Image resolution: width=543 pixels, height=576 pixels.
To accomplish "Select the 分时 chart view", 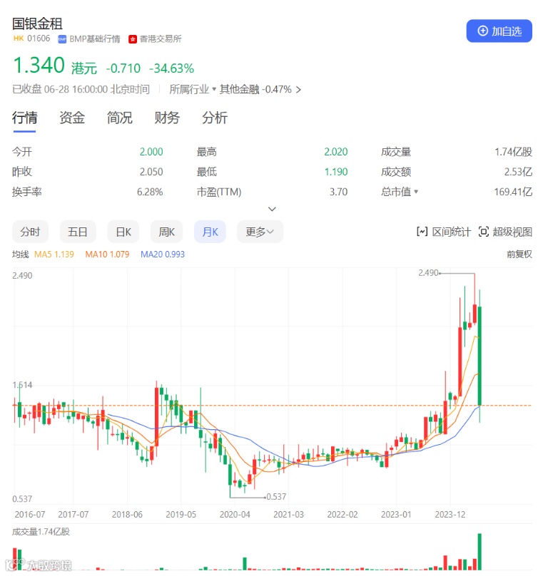I will pos(30,232).
